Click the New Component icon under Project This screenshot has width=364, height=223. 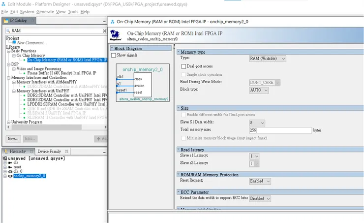point(14,43)
